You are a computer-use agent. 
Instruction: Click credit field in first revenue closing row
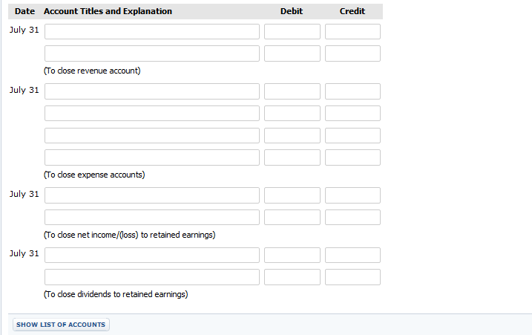[x=352, y=32]
